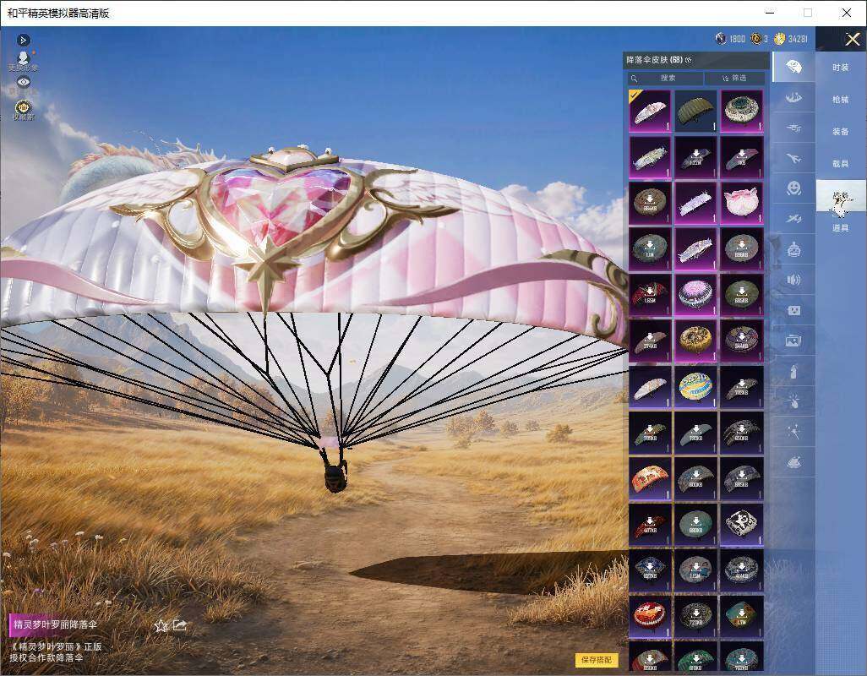Image resolution: width=867 pixels, height=676 pixels.
Task: Click the 保存搭配 save outfit button
Action: point(596,659)
